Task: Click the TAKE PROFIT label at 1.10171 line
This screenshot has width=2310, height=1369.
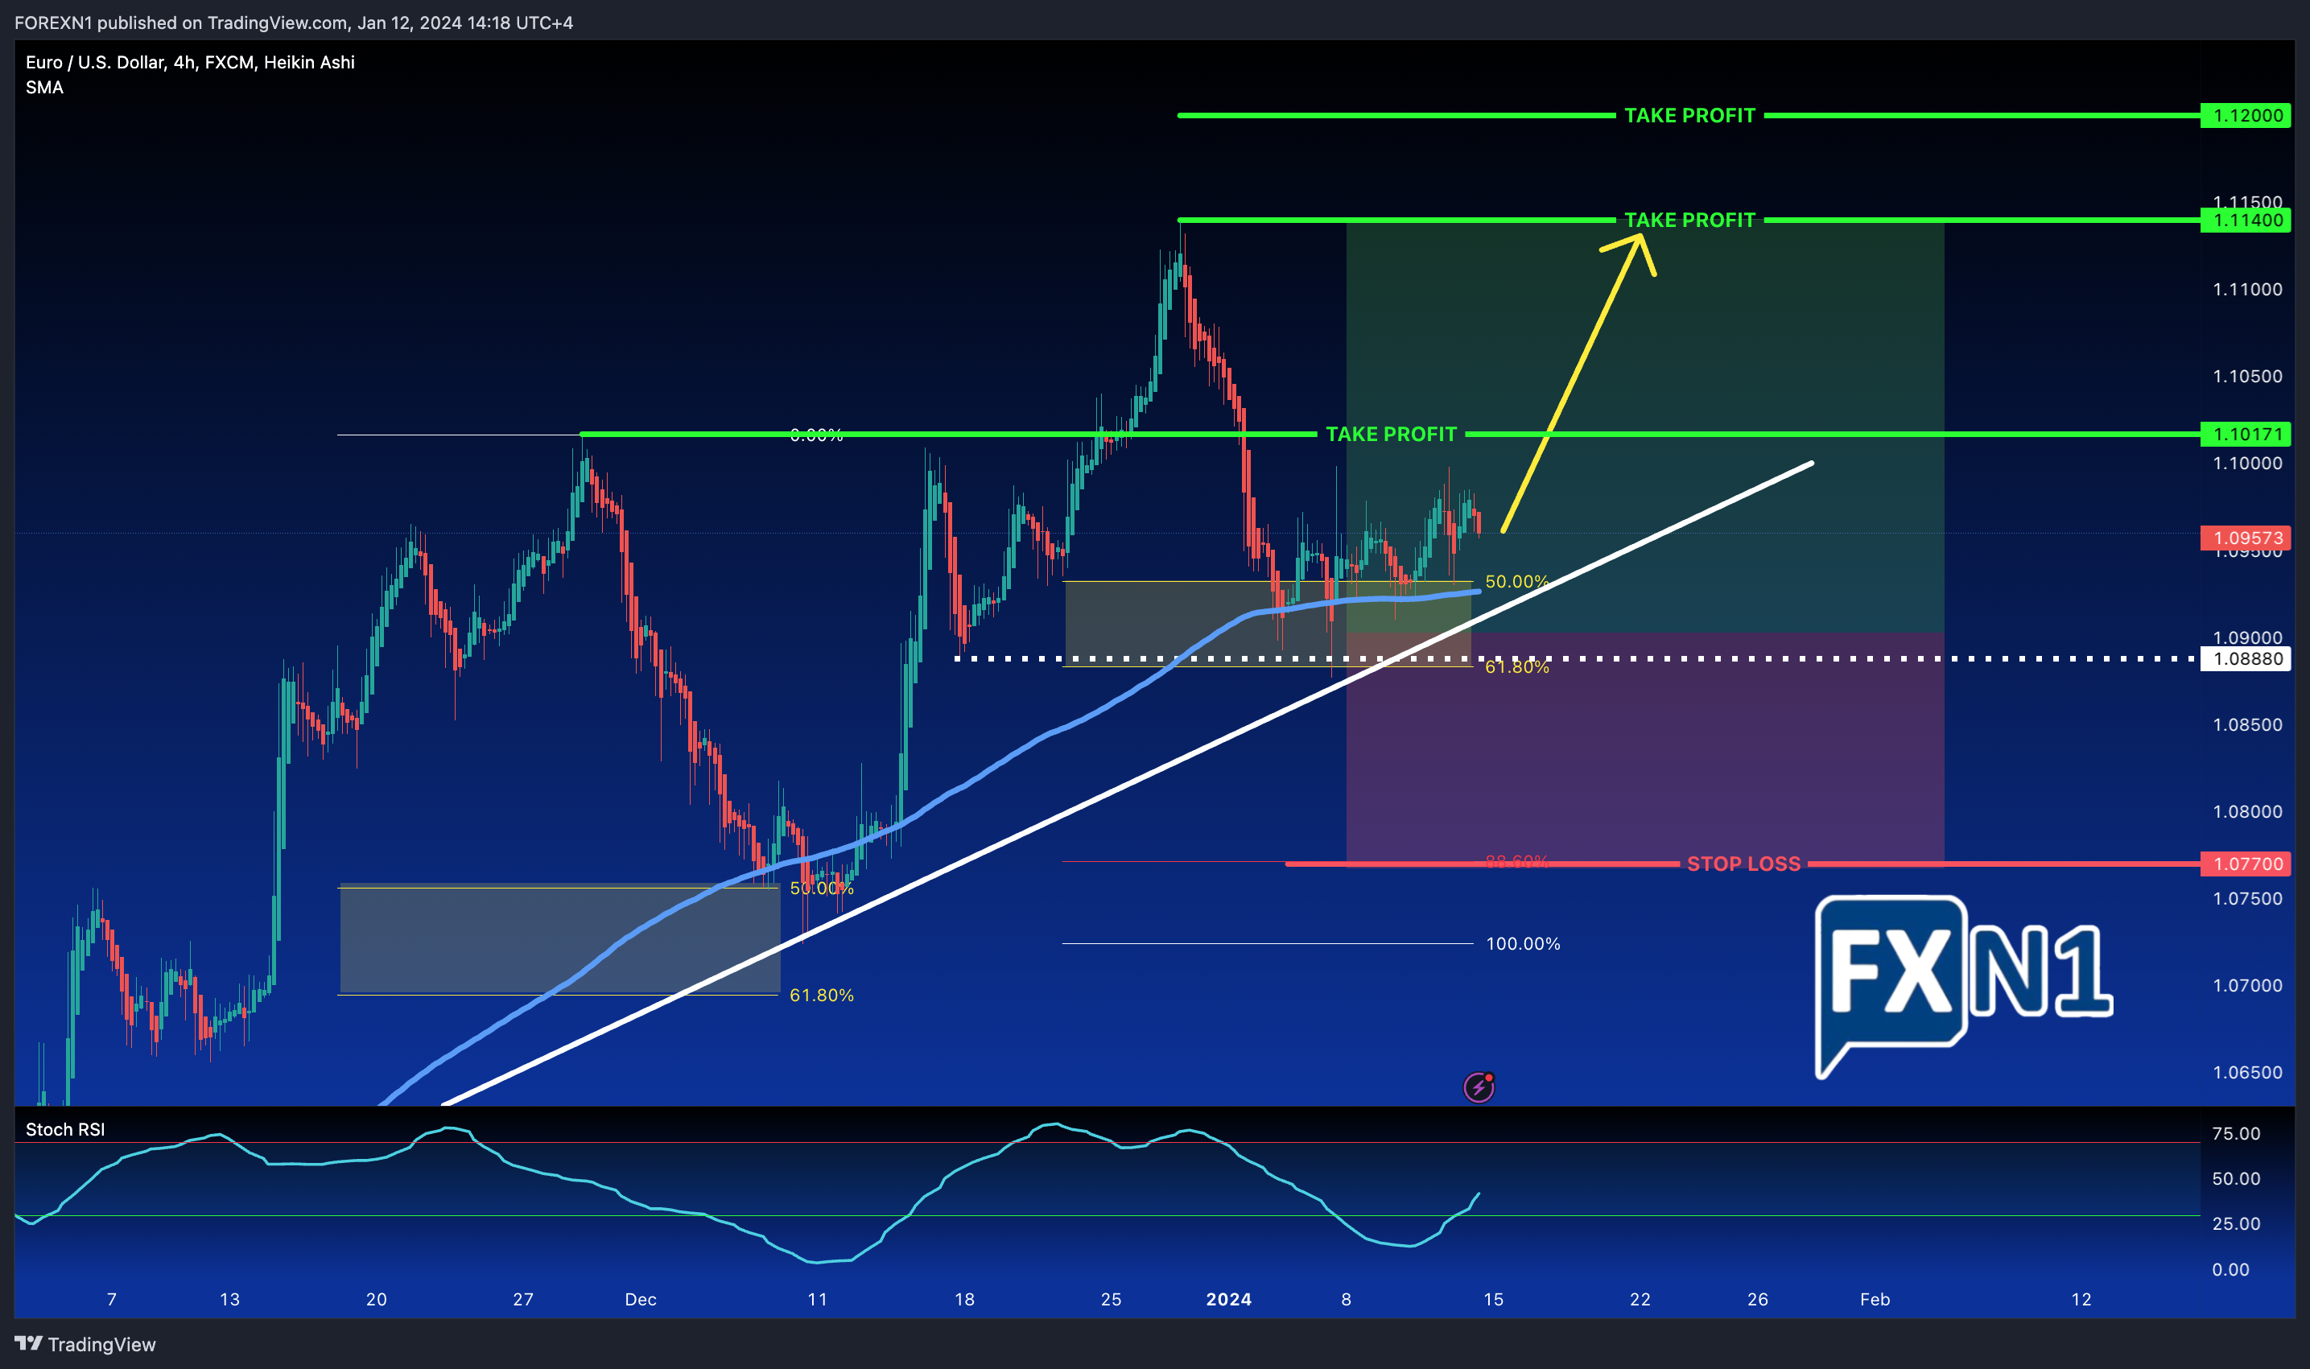Action: 1391,434
